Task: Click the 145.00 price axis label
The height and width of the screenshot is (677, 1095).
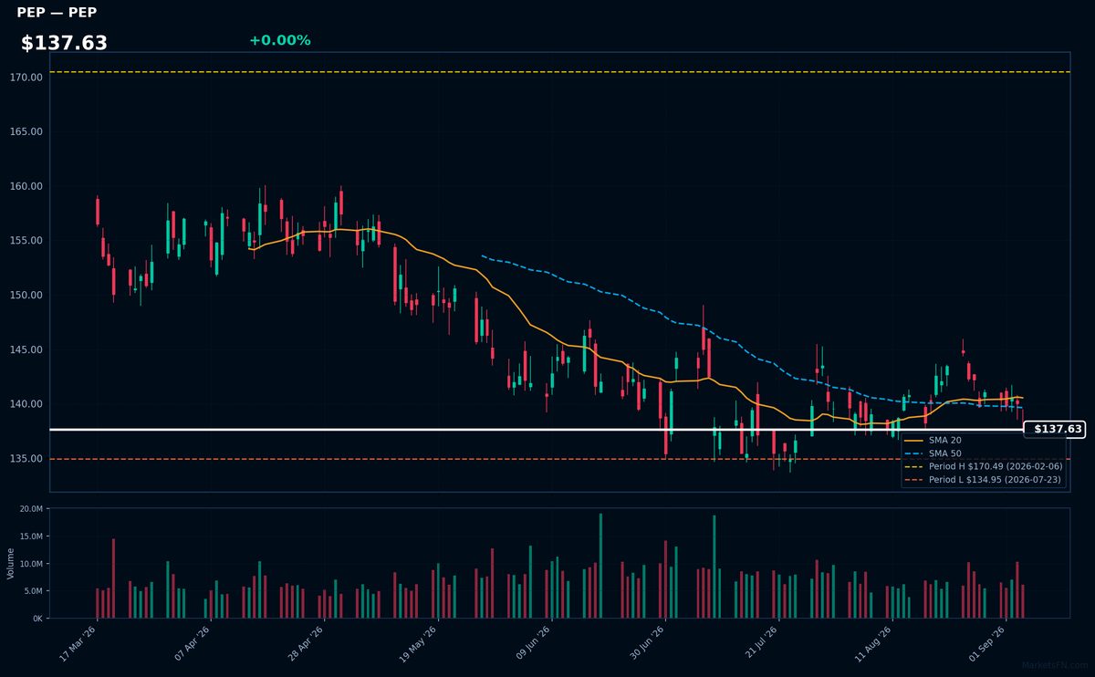Action: tap(27, 349)
